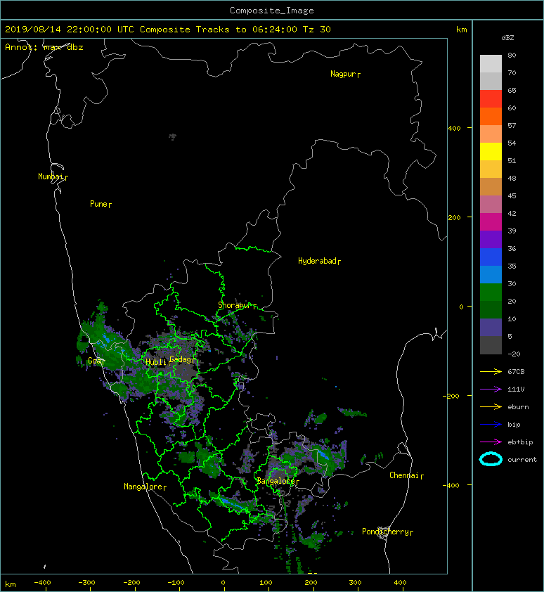Click the -200 km mark on right axis

pos(451,396)
